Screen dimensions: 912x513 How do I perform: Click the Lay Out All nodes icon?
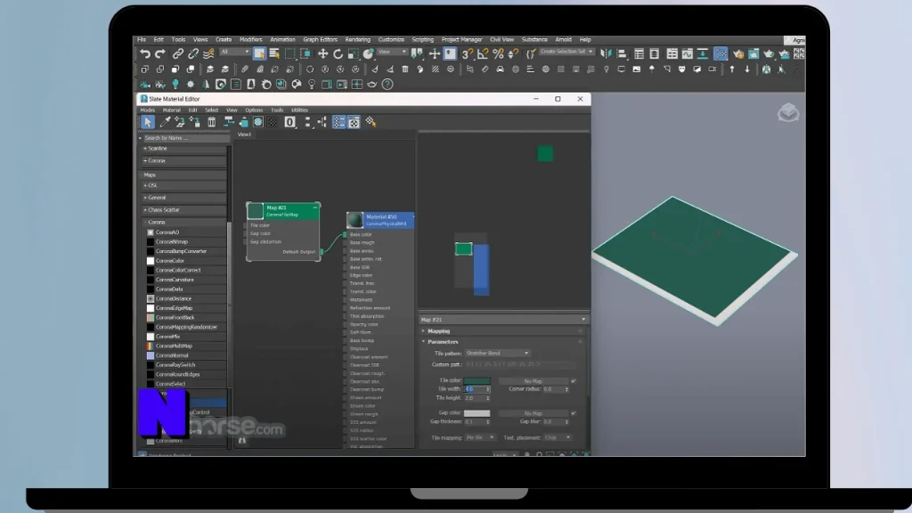pos(307,122)
